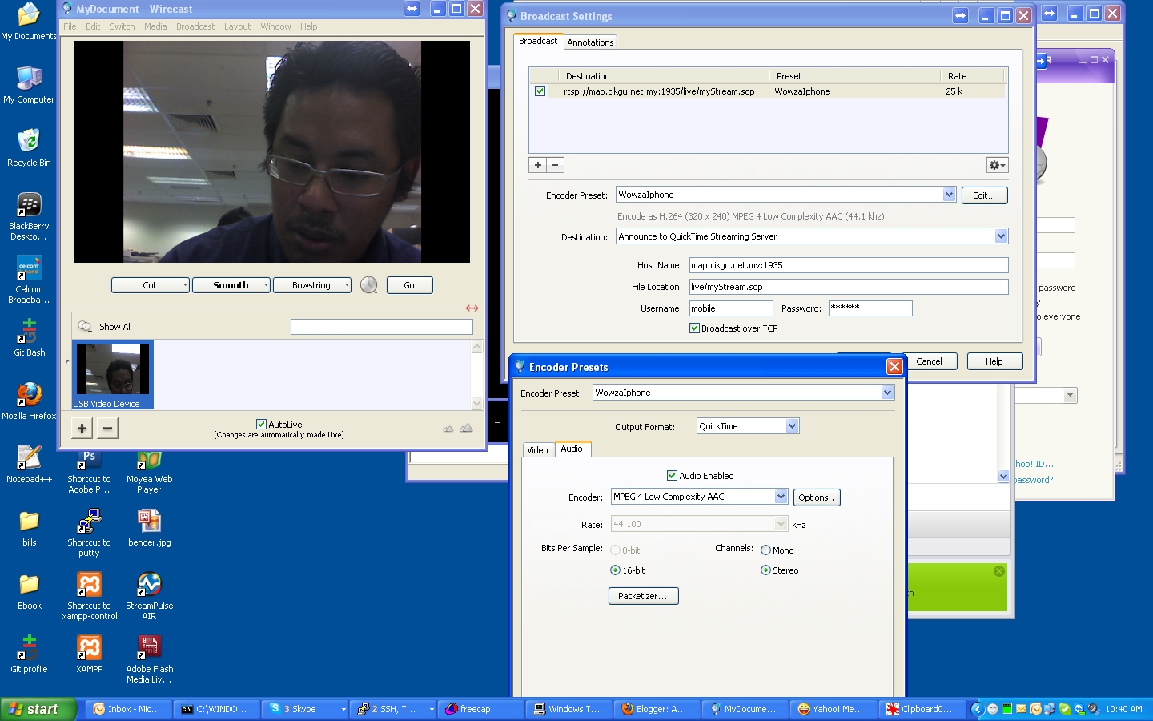Click the Show All magnifier icon
This screenshot has width=1153, height=721.
[x=84, y=327]
